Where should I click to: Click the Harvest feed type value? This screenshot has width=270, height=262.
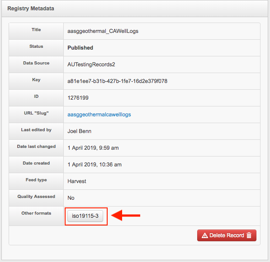[76, 181]
